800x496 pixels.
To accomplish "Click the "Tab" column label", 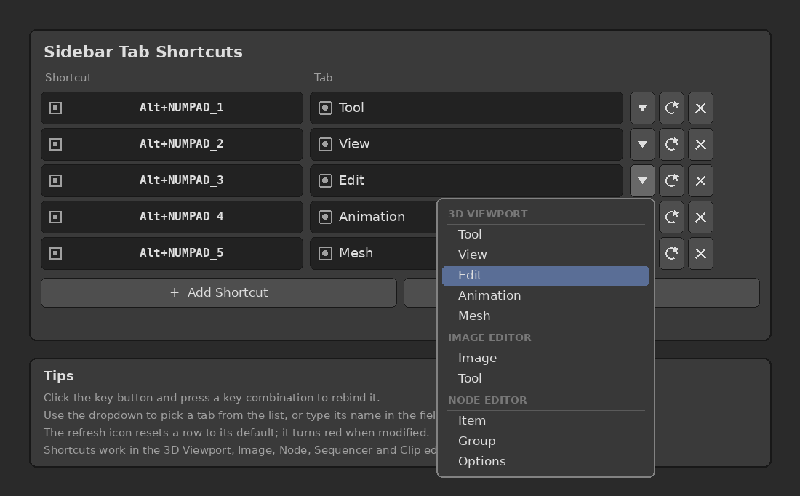I will (x=323, y=78).
